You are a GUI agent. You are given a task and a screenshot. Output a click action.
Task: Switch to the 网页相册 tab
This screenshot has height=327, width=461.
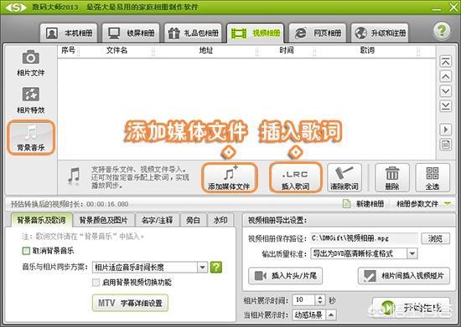[318, 33]
